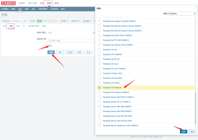198x140 pixels.
Task: Open Template Net Ubiquiti AirOS SNMPv1 link
Action: pos(118,45)
